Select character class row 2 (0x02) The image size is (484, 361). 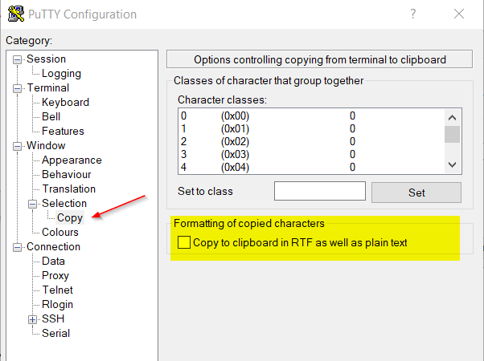311,142
